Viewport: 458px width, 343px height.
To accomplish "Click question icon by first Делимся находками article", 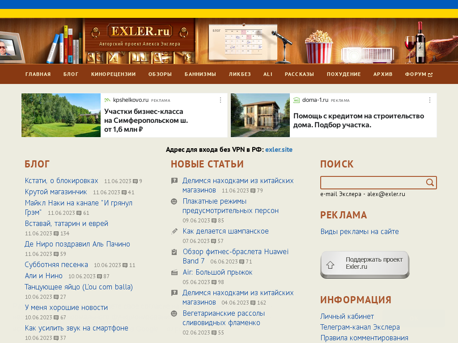I will click(174, 181).
